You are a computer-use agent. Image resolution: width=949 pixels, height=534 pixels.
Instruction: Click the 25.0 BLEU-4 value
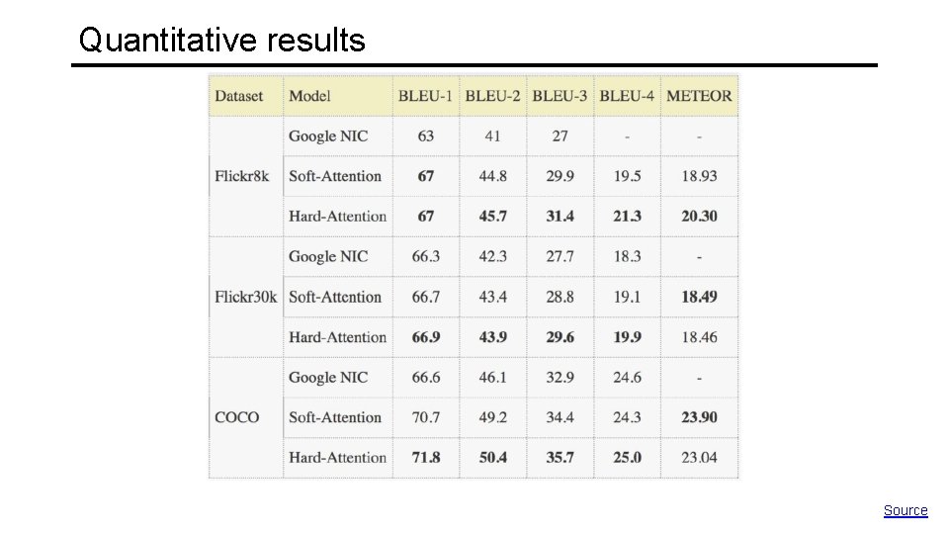tap(627, 457)
